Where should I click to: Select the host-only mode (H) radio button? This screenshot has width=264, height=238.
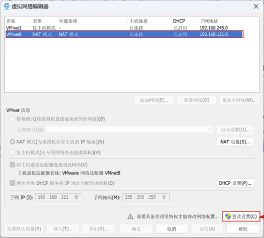click(12, 152)
